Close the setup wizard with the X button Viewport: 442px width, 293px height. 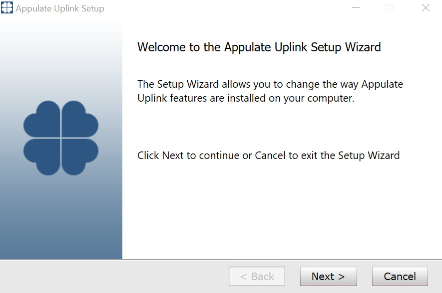pos(425,8)
